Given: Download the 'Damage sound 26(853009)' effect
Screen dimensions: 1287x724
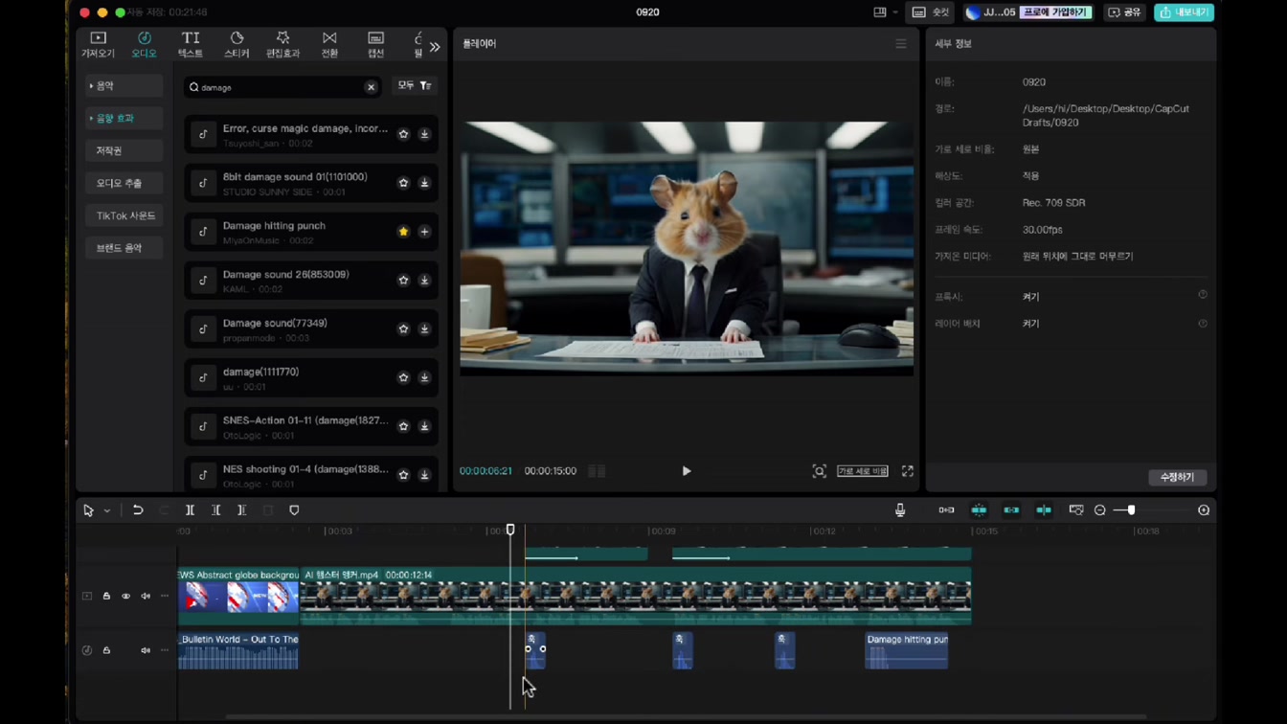Looking at the screenshot, I should [x=424, y=281].
